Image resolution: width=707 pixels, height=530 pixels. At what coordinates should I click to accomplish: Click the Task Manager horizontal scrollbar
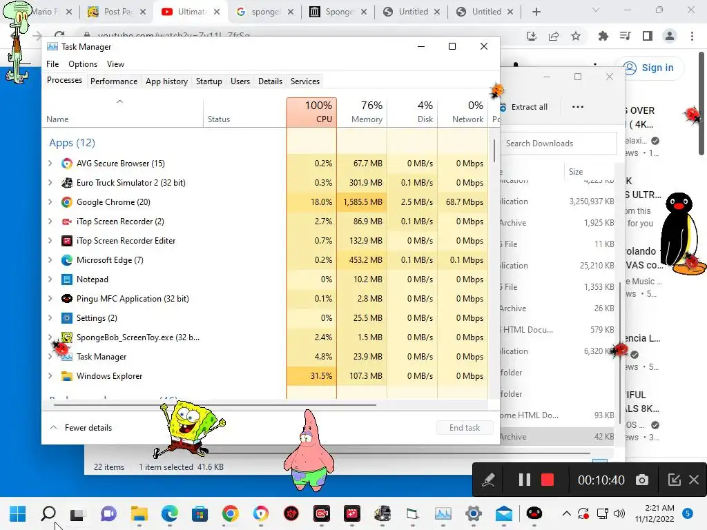(215, 404)
